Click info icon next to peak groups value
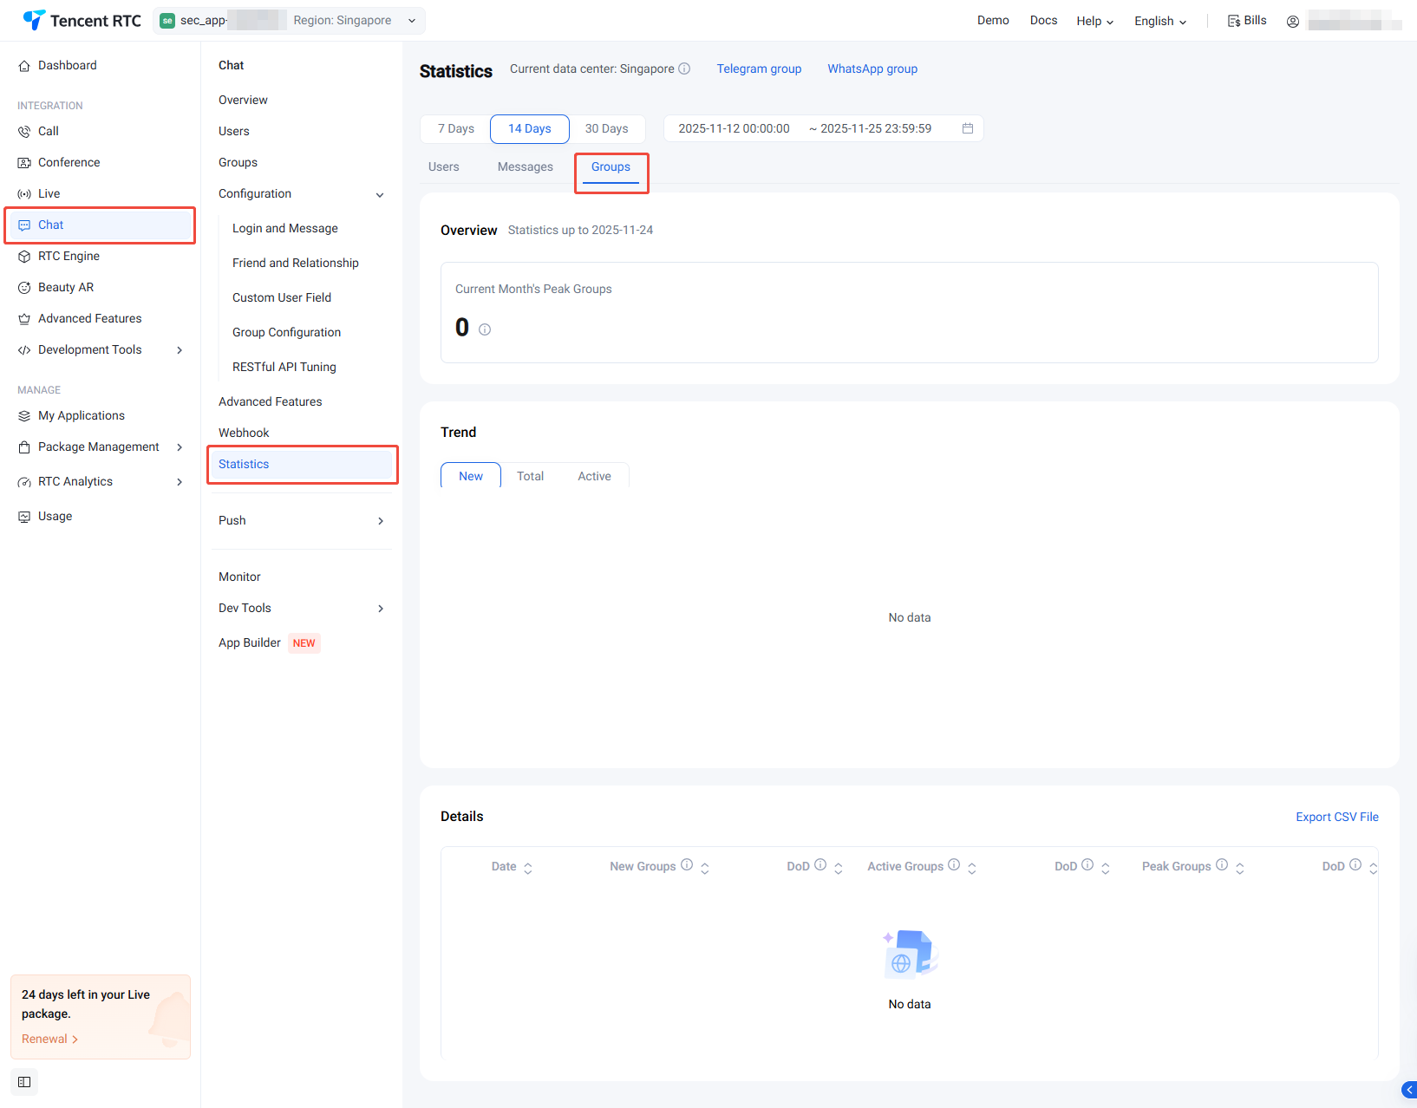This screenshot has width=1417, height=1108. point(485,329)
